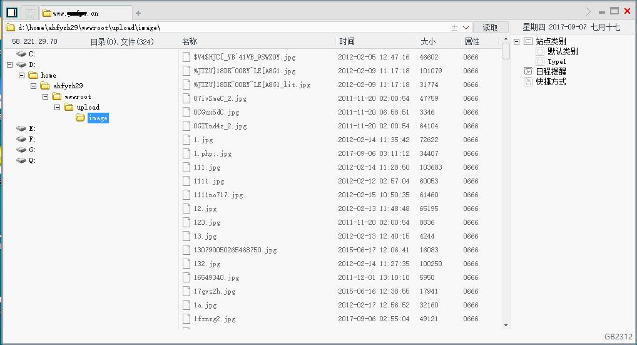
Task: Click file icon of 13.jpg
Action: click(186, 236)
